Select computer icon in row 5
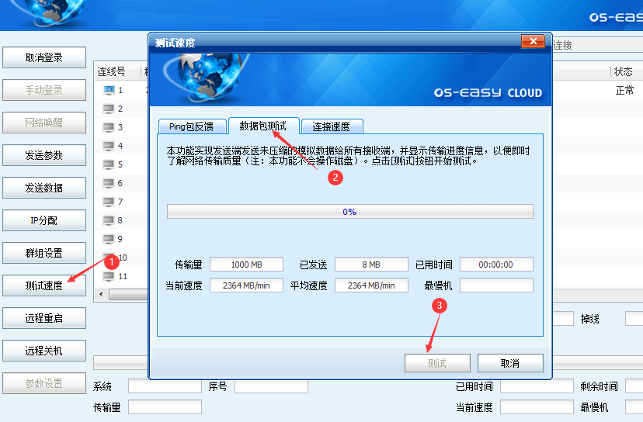This screenshot has width=643, height=422. pos(109,164)
